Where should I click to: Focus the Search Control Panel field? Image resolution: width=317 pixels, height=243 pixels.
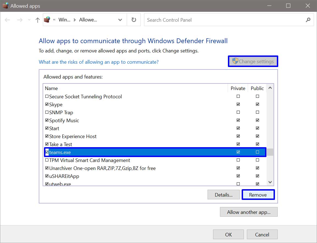[224, 20]
